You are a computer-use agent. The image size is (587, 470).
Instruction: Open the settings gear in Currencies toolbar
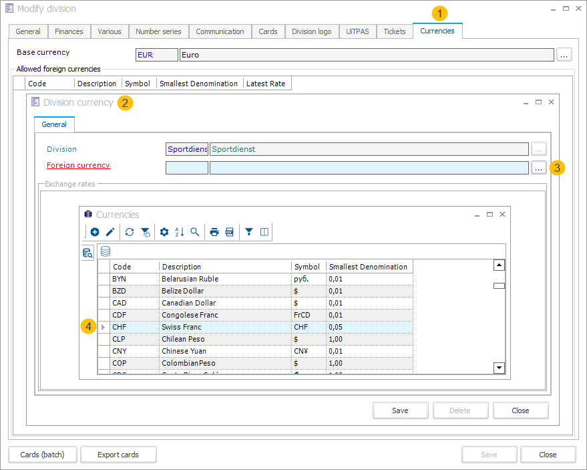click(x=164, y=232)
